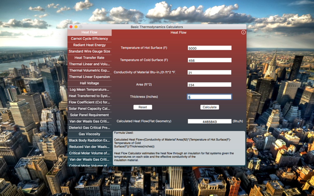Open Radiant Heat Energy calculator

point(89,45)
